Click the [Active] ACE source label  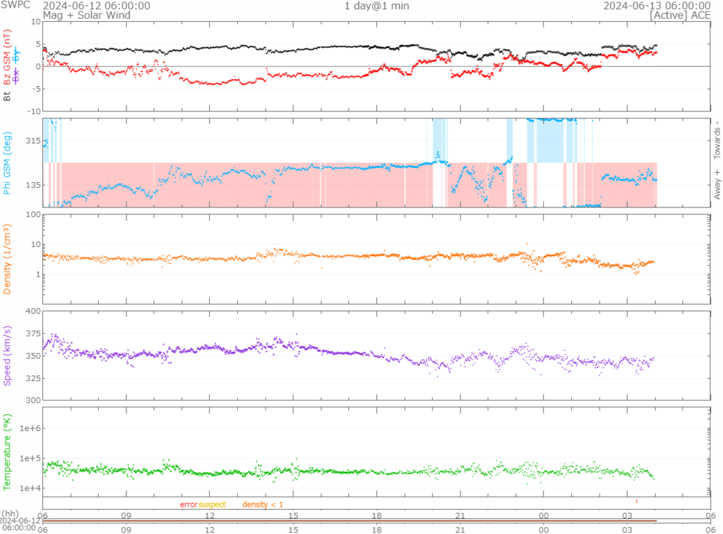point(680,16)
